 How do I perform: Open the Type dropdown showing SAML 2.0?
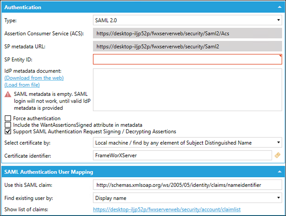tap(187, 20)
